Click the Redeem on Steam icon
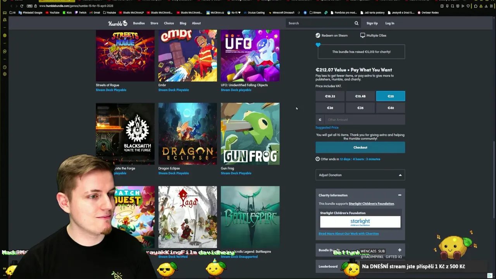 tap(318, 35)
